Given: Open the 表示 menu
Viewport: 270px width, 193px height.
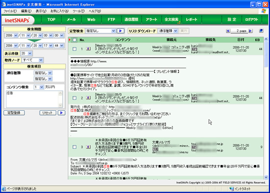Looking at the screenshot, I should [x=41, y=11].
